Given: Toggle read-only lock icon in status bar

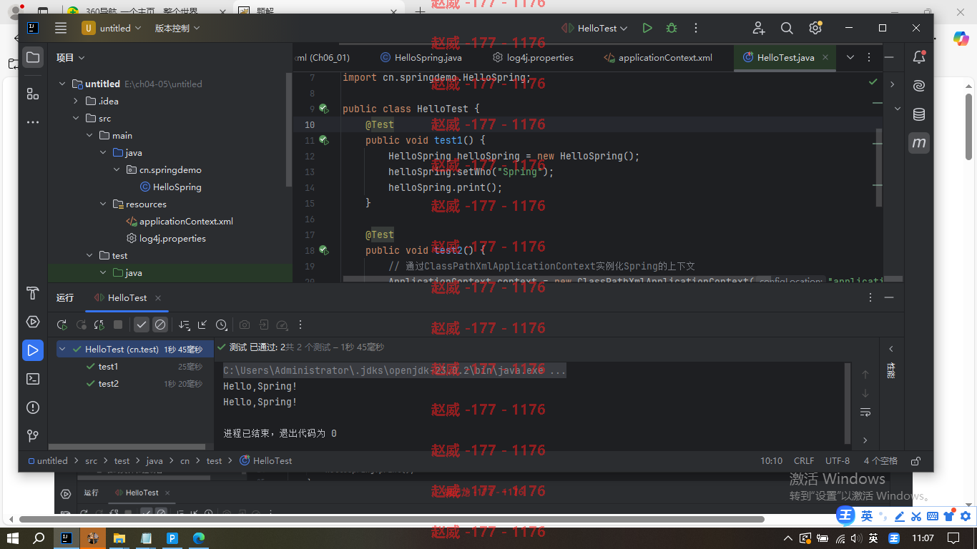Looking at the screenshot, I should (916, 461).
